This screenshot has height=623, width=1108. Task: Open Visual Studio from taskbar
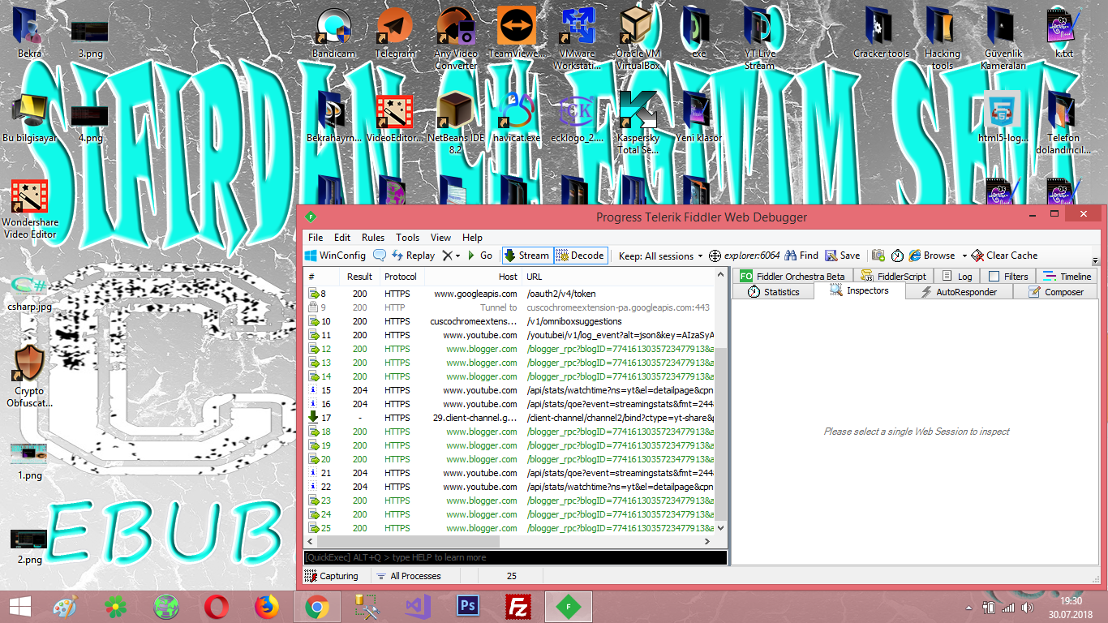click(418, 606)
